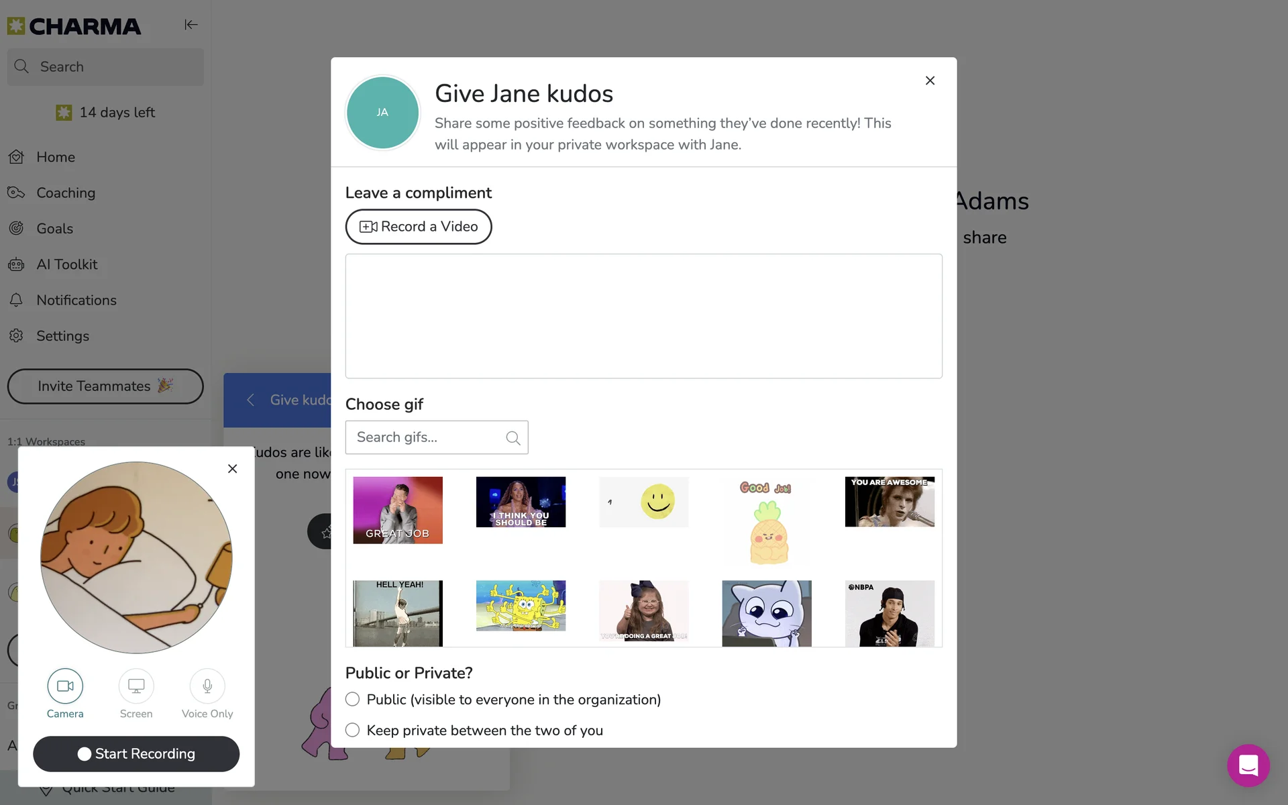Screen dimensions: 1288x805
Task: Open the chat support widget
Action: (x=1248, y=765)
